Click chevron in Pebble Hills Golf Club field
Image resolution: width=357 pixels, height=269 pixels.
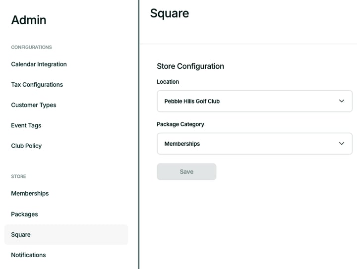pos(342,101)
